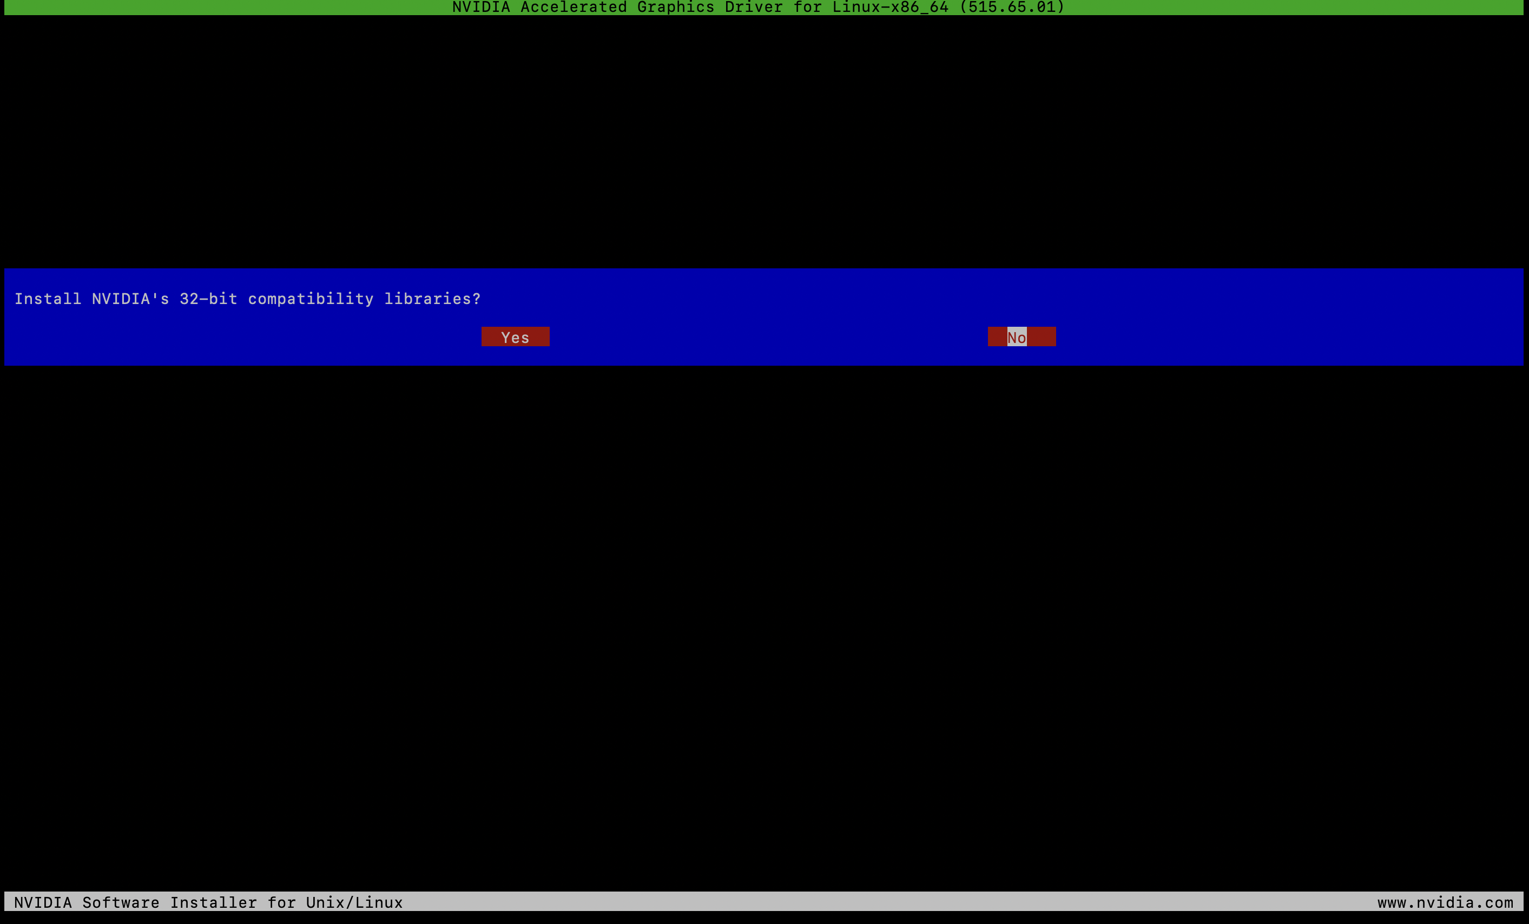Click the highlighted cursor on No
This screenshot has height=924, width=1529.
click(x=1017, y=337)
